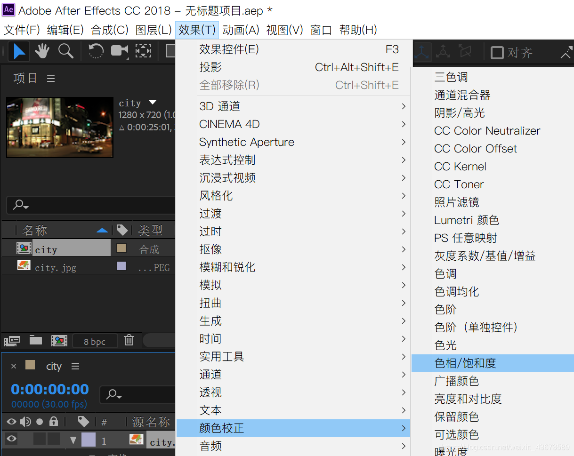Expand the 模糊和锐化 submenu

pos(294,267)
